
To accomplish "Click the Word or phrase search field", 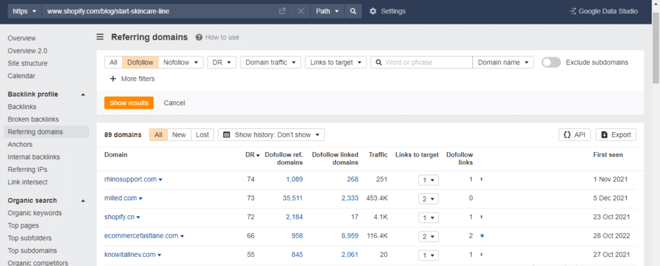I will point(422,62).
